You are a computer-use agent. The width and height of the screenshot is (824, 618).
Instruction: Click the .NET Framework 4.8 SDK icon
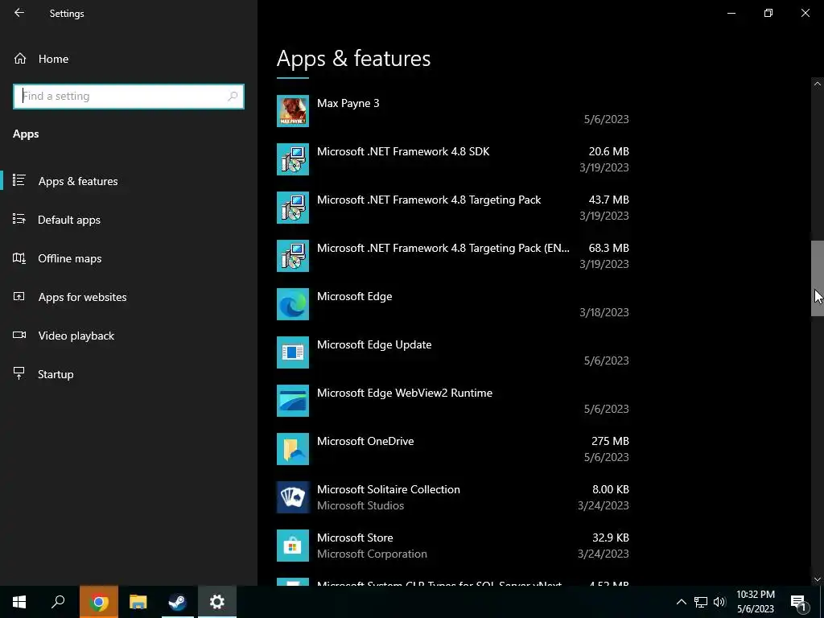point(293,159)
